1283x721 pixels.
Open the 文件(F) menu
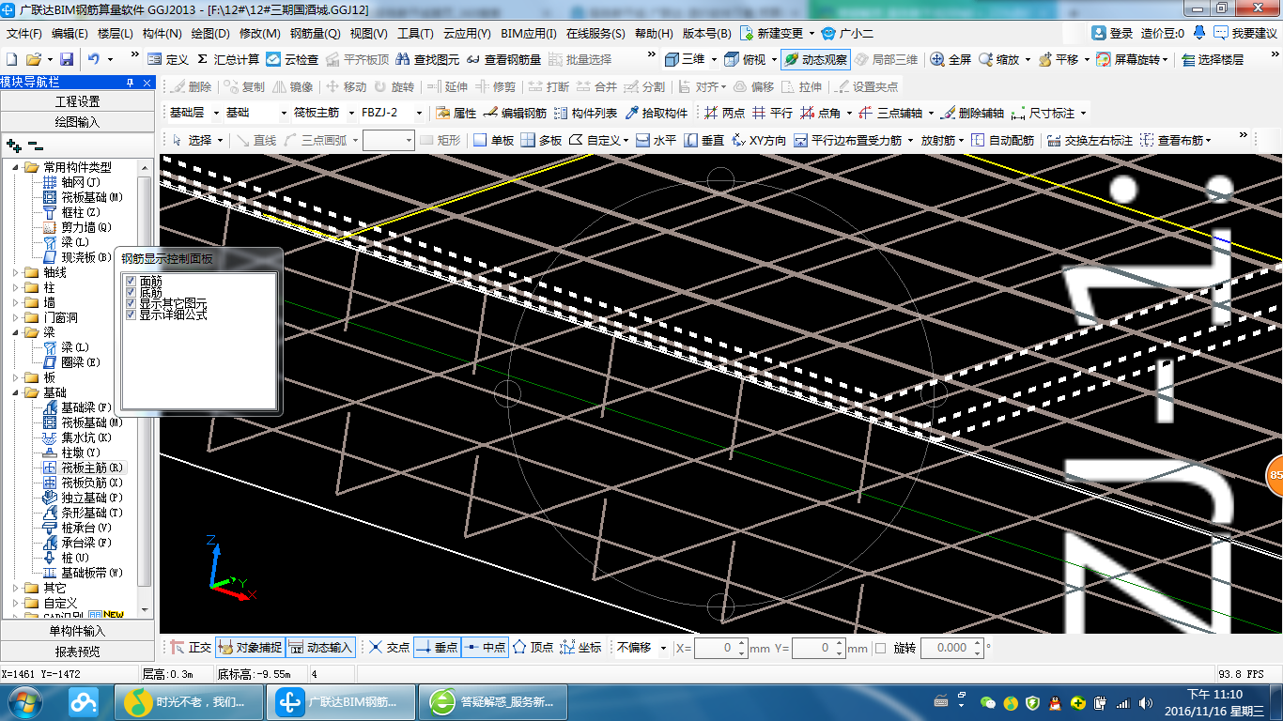[24, 33]
